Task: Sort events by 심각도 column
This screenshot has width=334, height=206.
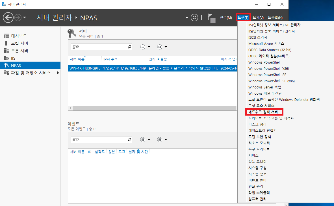Action: [x=100, y=152]
